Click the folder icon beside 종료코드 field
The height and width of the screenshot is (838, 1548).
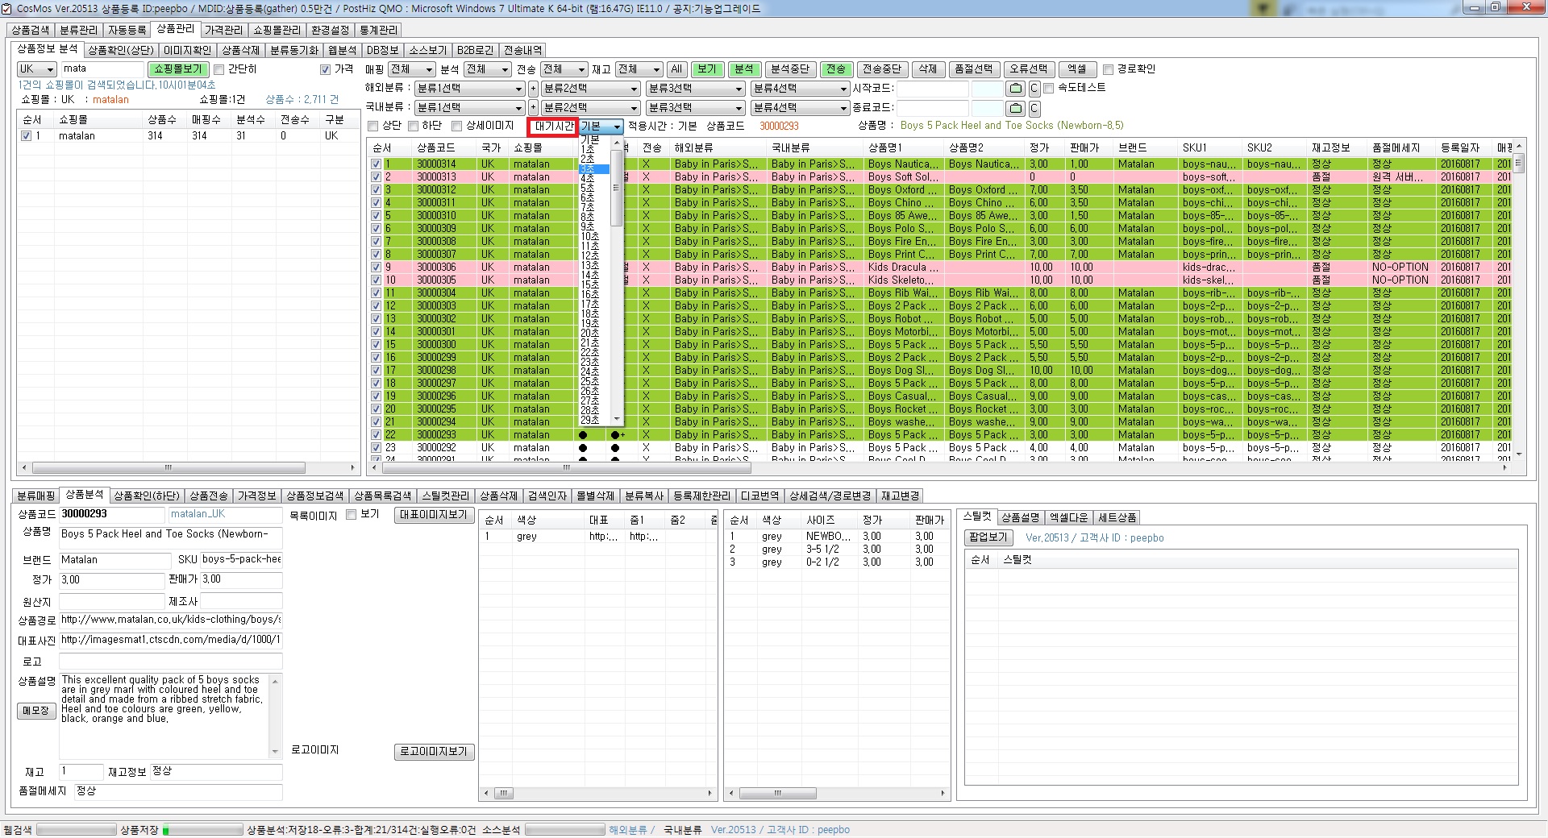point(1016,108)
